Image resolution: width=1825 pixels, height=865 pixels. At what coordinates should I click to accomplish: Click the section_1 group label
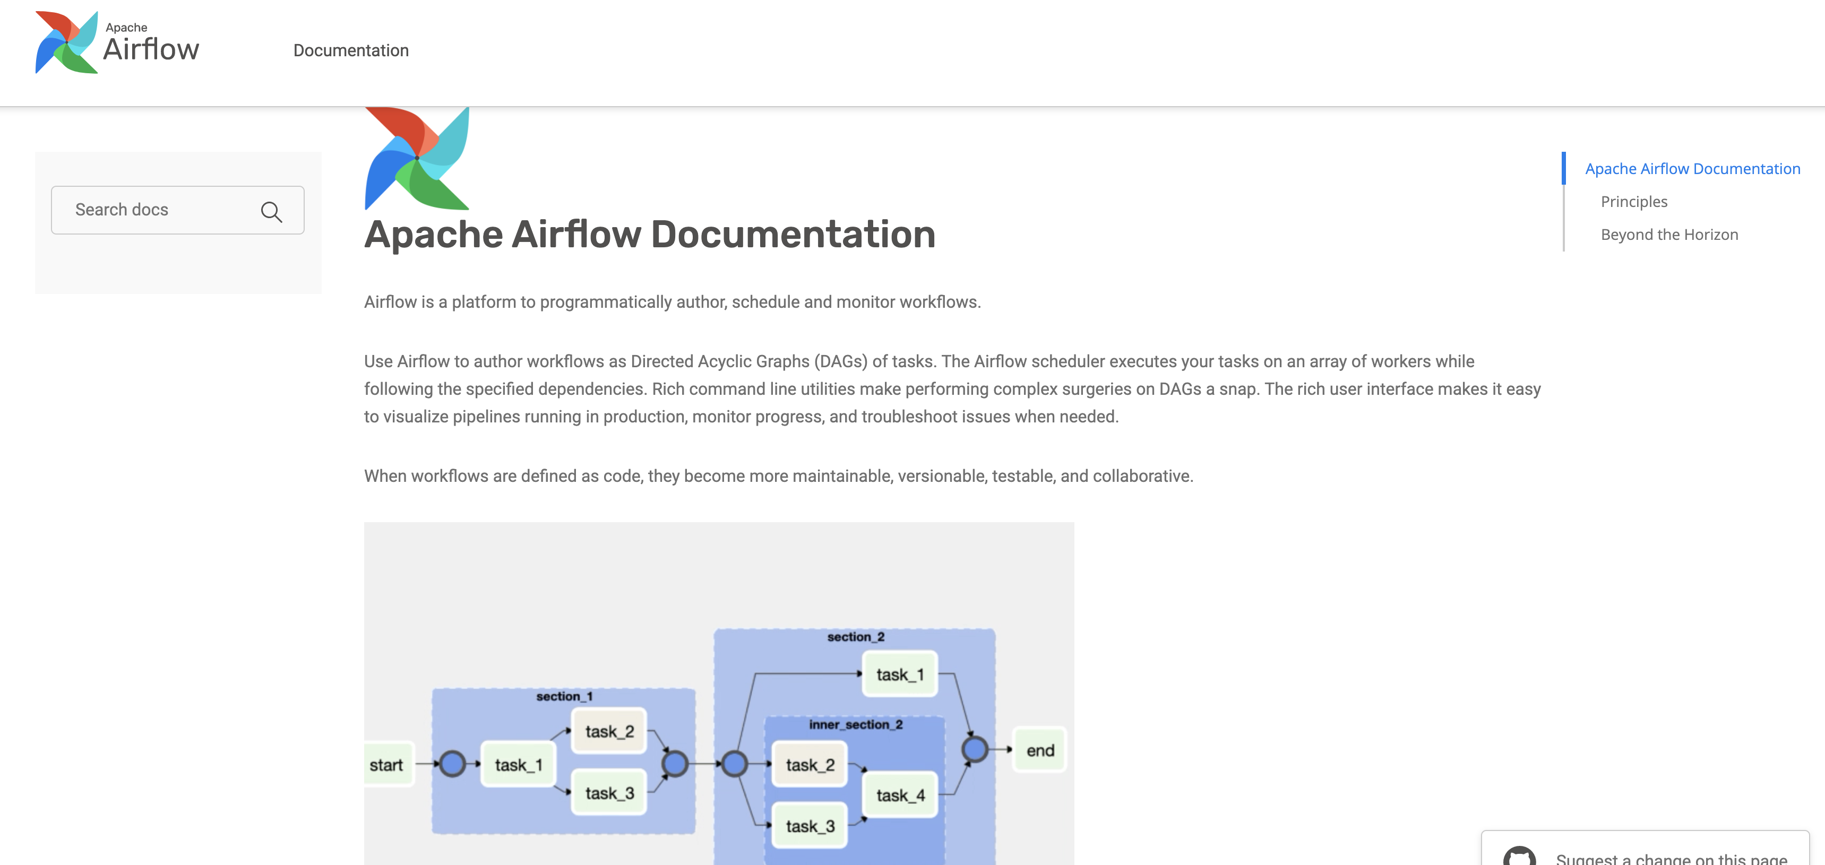564,696
